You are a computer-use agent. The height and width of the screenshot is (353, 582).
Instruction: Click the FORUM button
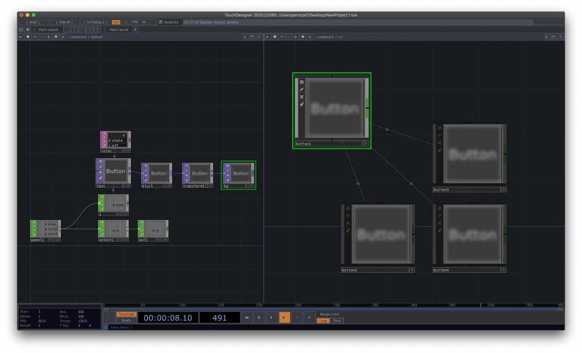click(x=64, y=22)
